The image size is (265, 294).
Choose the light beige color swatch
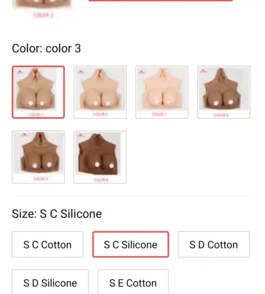100,92
